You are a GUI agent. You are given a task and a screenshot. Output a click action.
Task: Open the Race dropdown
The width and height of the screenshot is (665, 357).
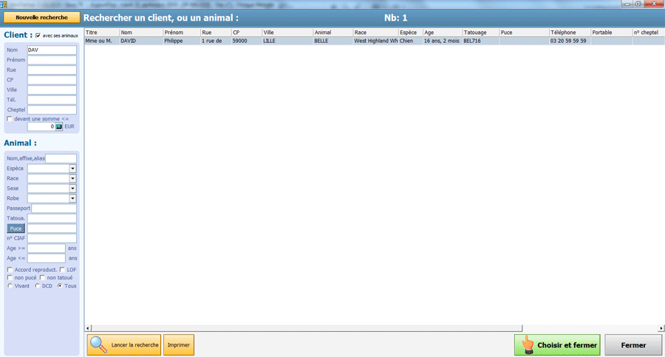point(72,178)
